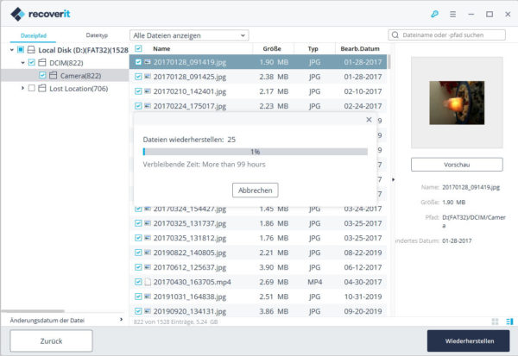Click the DCIM folder icon

(x=42, y=62)
